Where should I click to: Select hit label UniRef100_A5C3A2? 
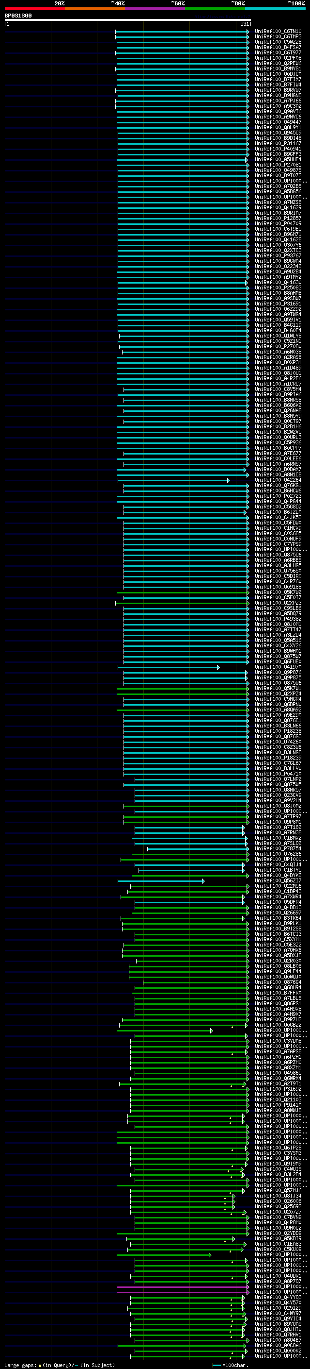[x=278, y=106]
